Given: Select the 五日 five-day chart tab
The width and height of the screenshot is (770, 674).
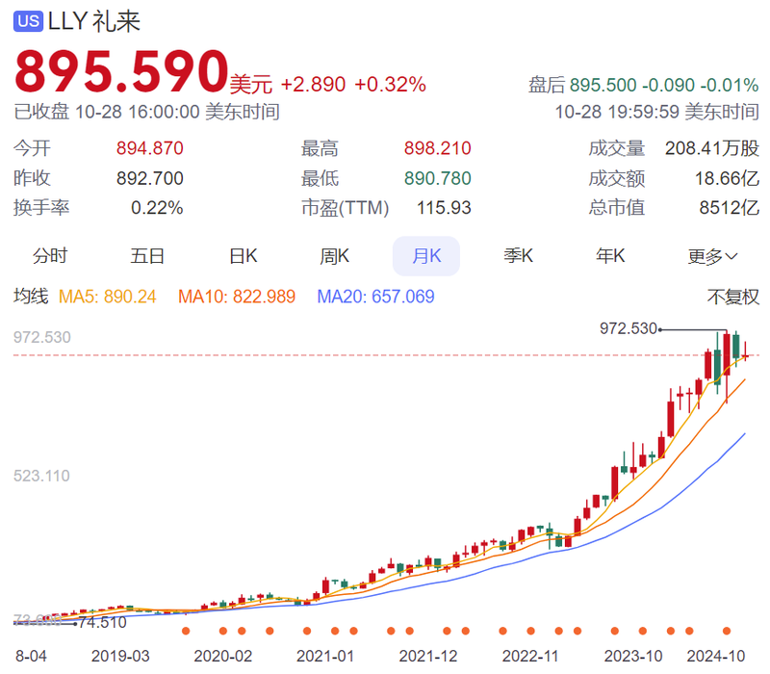Looking at the screenshot, I should point(147,256).
